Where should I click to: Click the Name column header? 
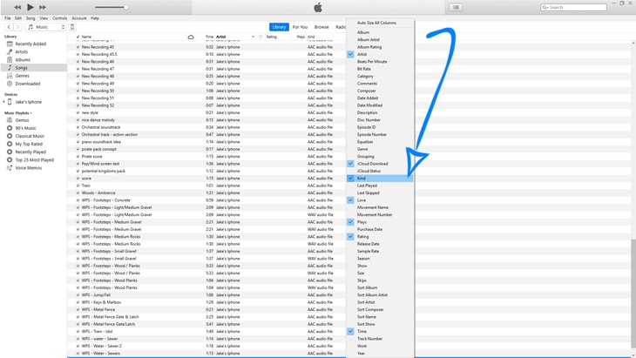(x=86, y=37)
